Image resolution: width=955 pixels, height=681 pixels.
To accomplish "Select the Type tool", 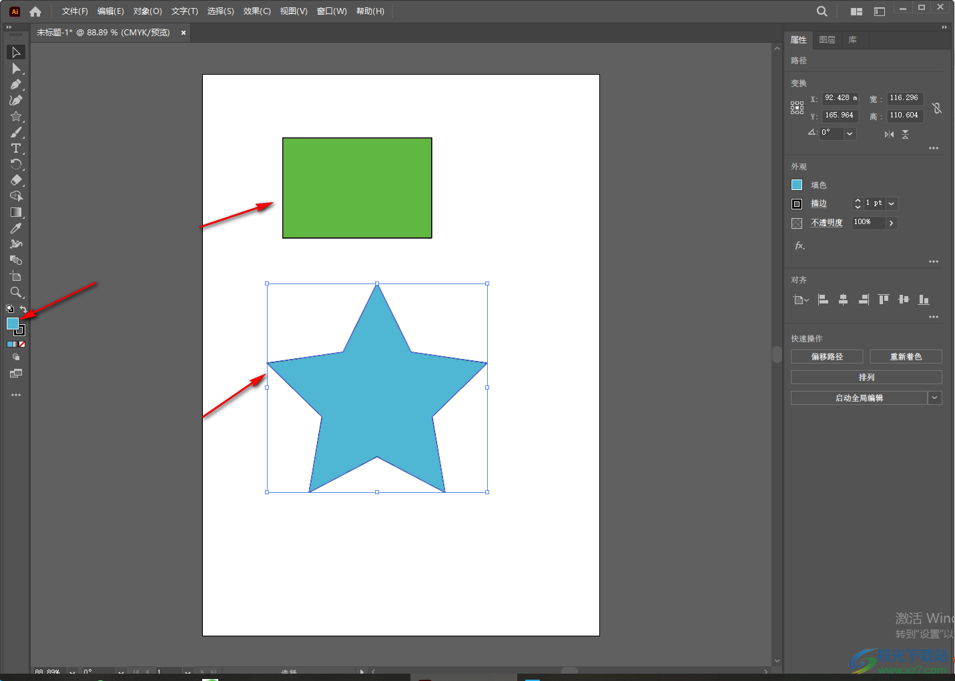I will tap(16, 148).
